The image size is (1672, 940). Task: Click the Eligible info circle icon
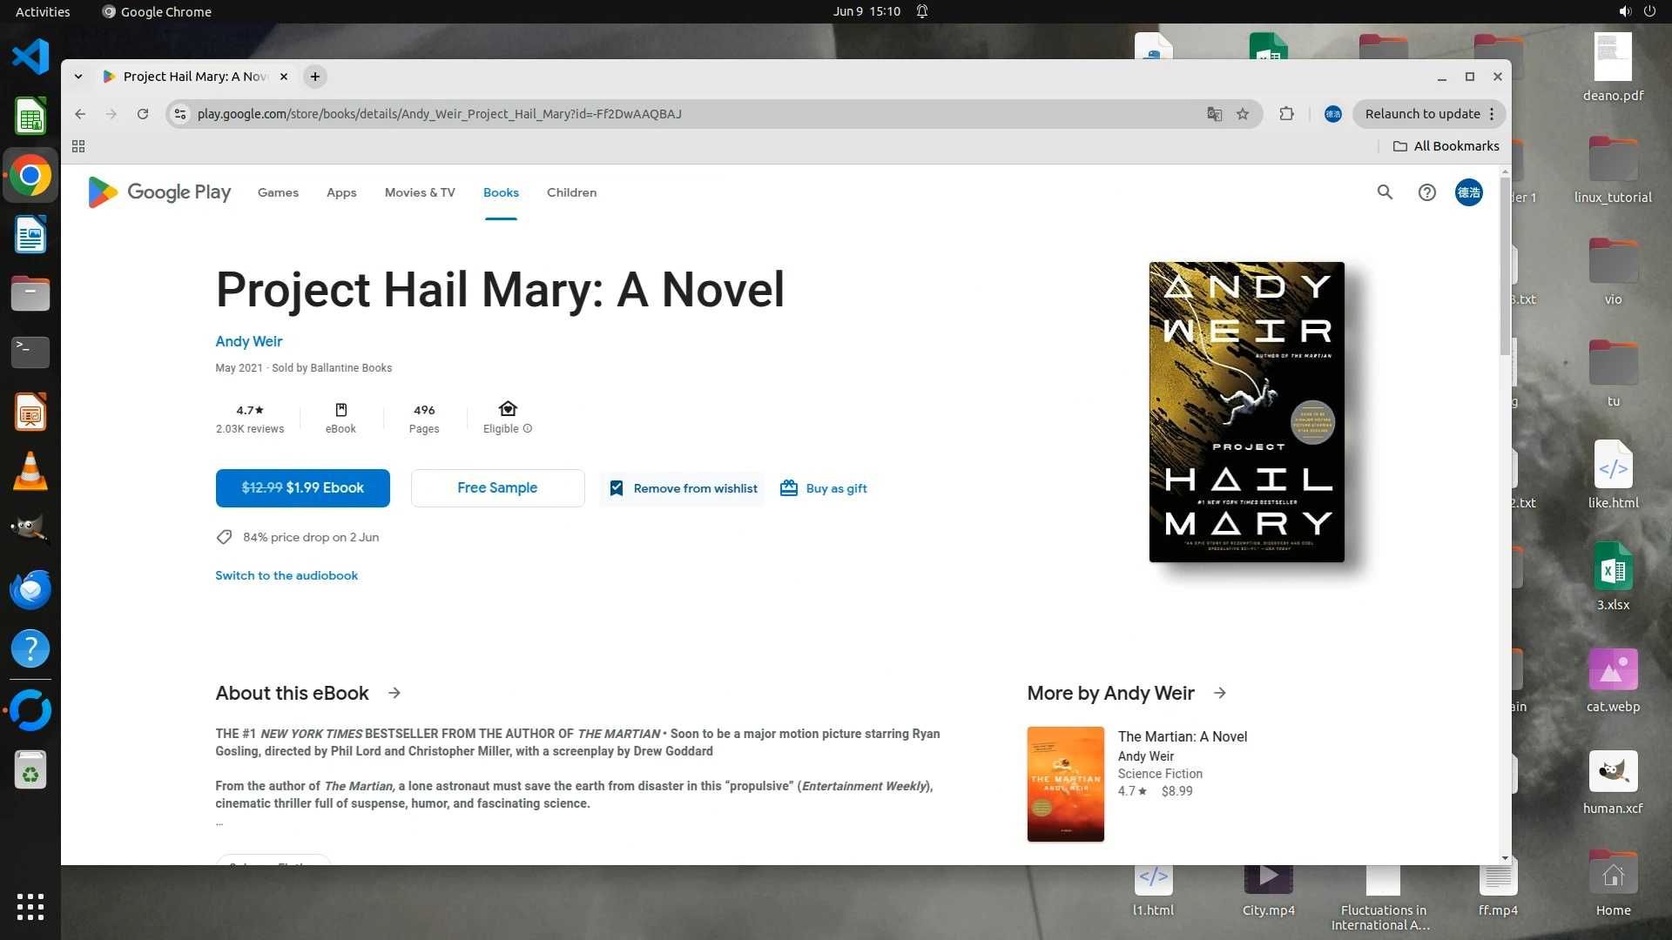click(528, 428)
